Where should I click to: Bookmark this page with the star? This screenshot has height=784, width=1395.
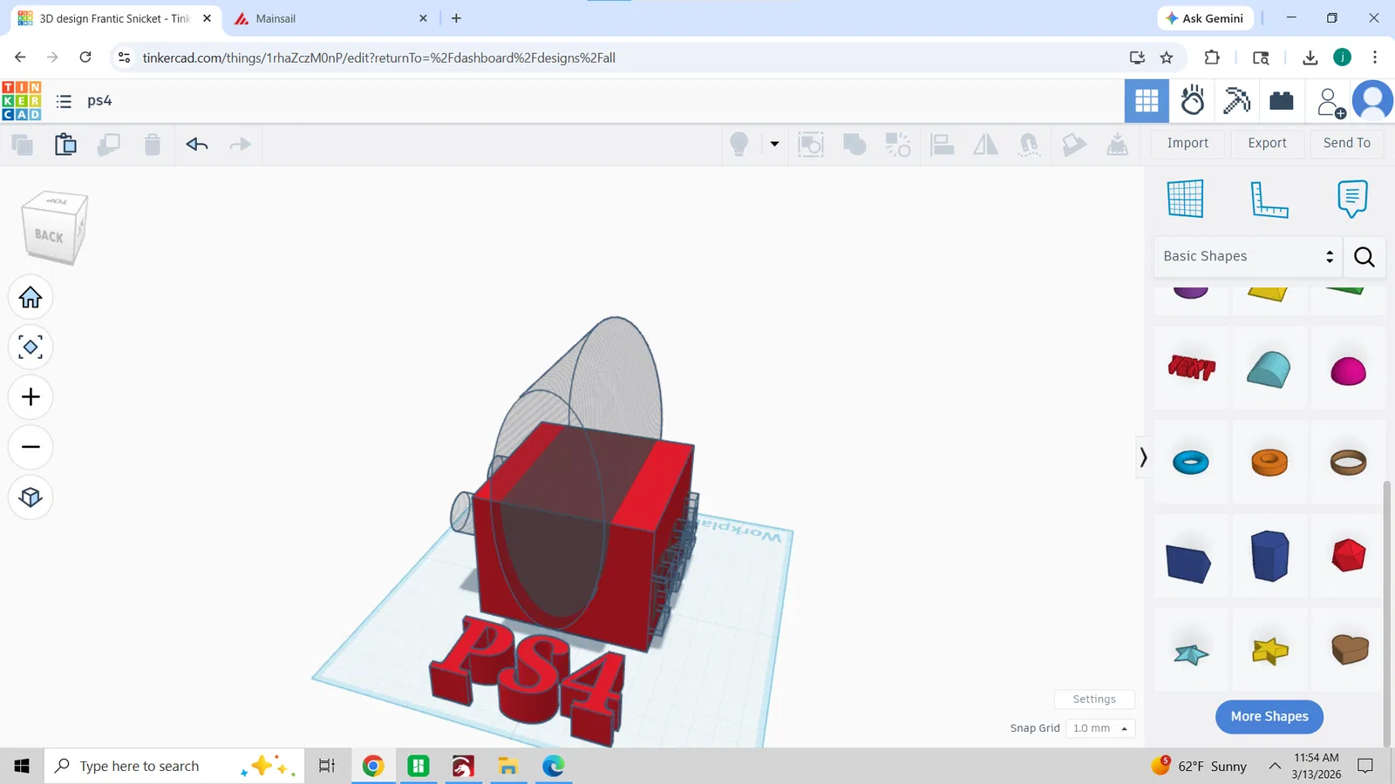[x=1167, y=58]
